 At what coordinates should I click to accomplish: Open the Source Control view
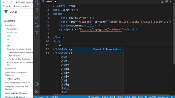tap(37, 25)
